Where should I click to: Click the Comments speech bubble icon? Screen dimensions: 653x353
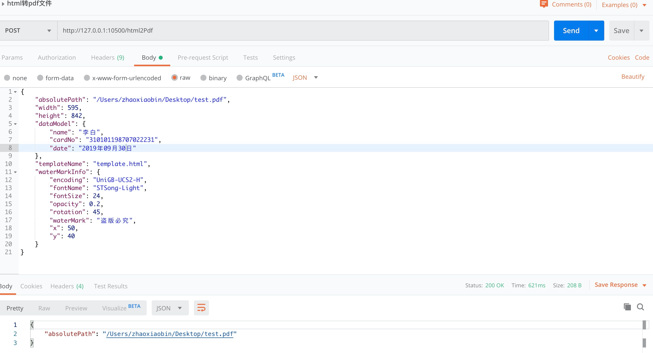[544, 4]
